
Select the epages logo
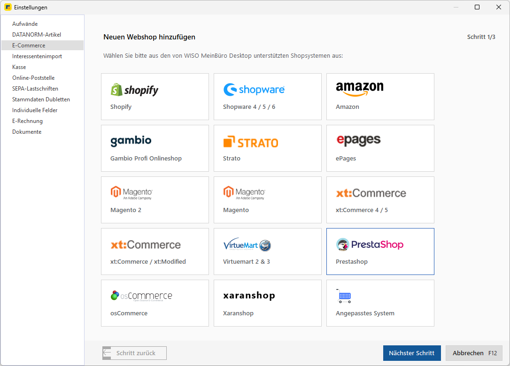pos(358,140)
